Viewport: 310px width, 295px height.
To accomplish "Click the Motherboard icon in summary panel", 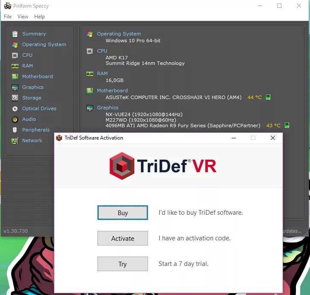I will (90, 91).
